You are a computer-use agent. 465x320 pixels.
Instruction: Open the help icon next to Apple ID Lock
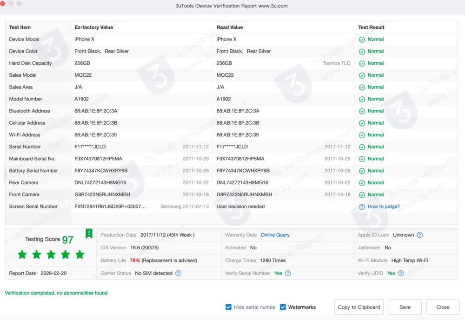[x=419, y=235]
